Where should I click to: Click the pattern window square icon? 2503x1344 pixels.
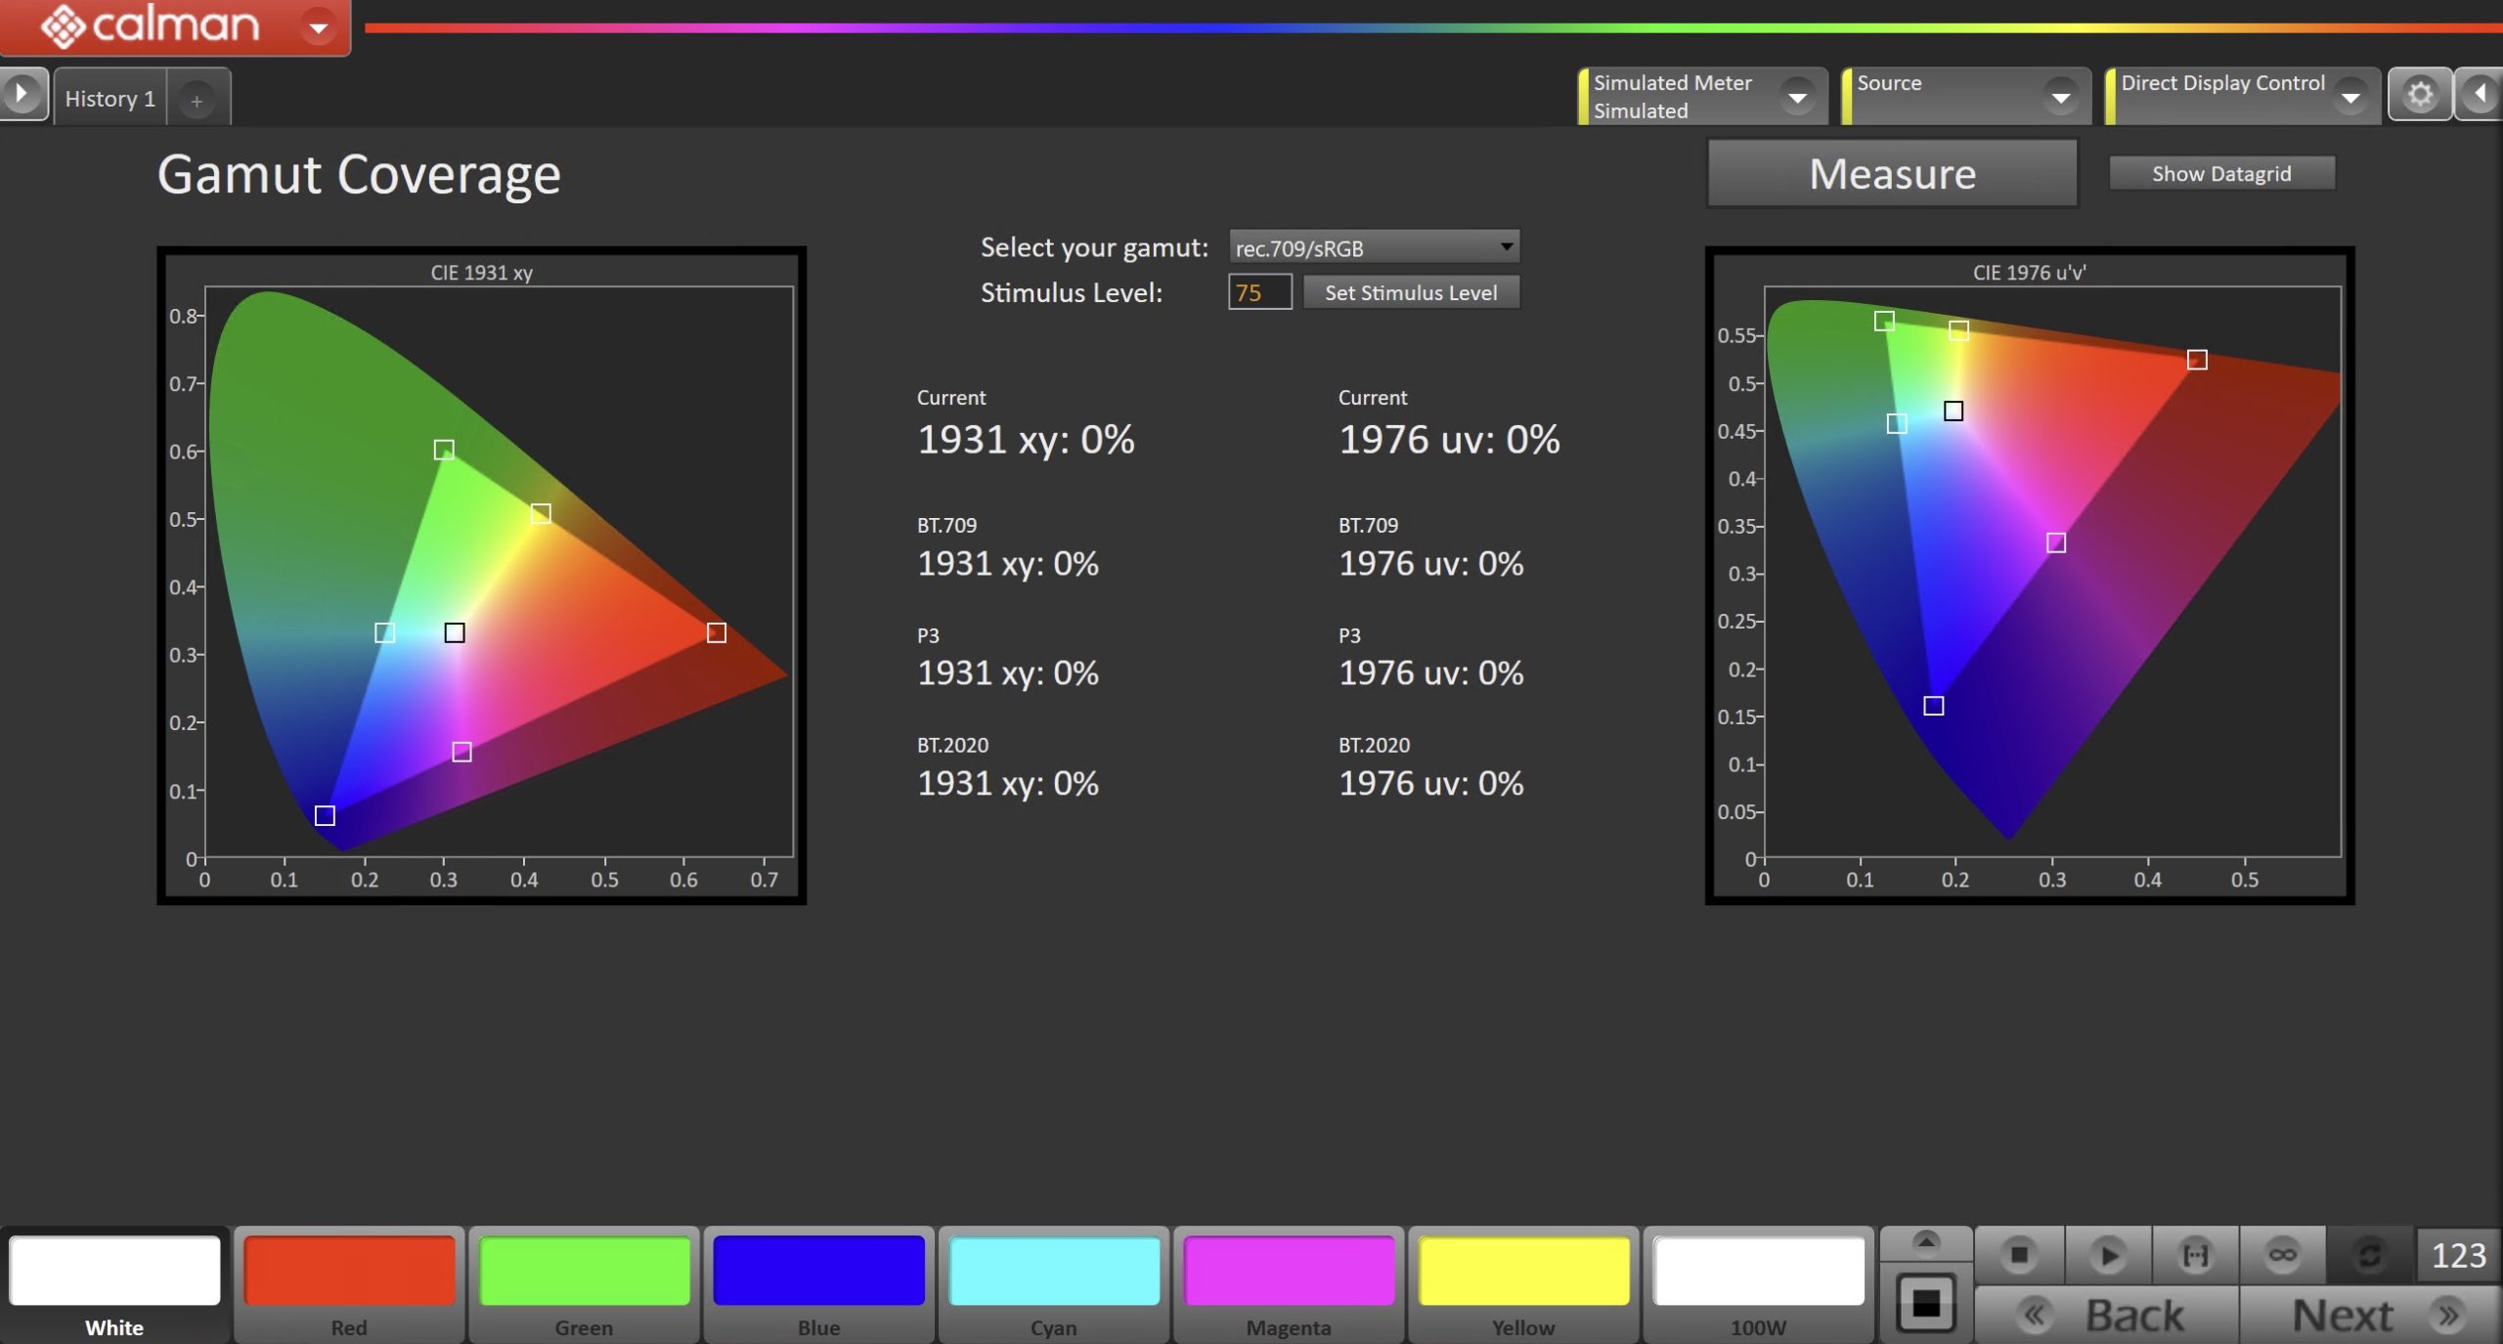[1925, 1303]
